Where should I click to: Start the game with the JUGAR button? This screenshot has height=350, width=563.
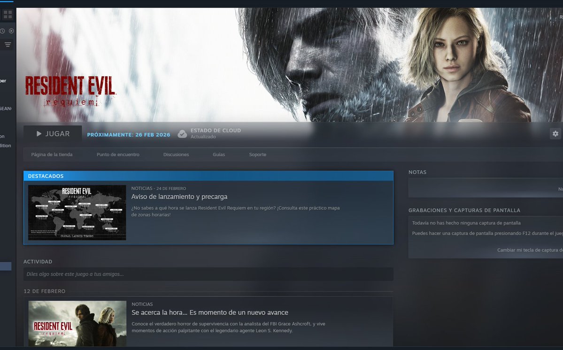click(x=53, y=134)
